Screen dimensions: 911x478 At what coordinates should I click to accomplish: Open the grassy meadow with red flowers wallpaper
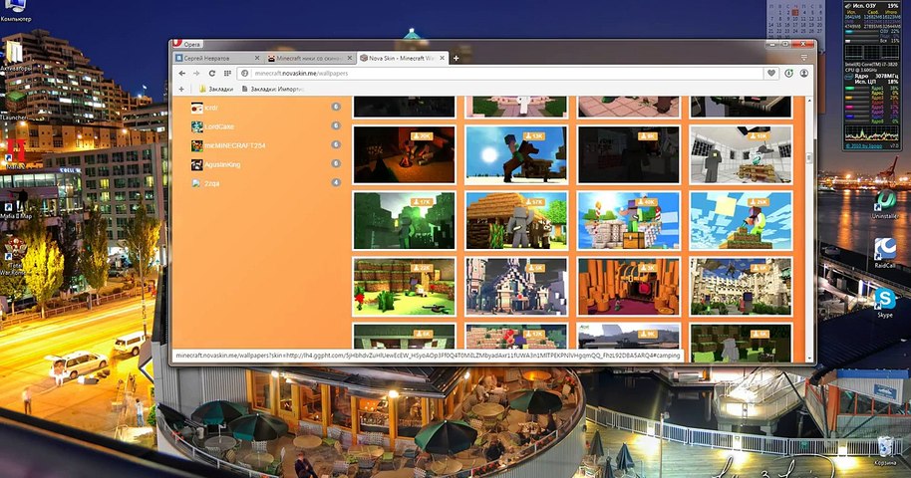click(x=405, y=287)
